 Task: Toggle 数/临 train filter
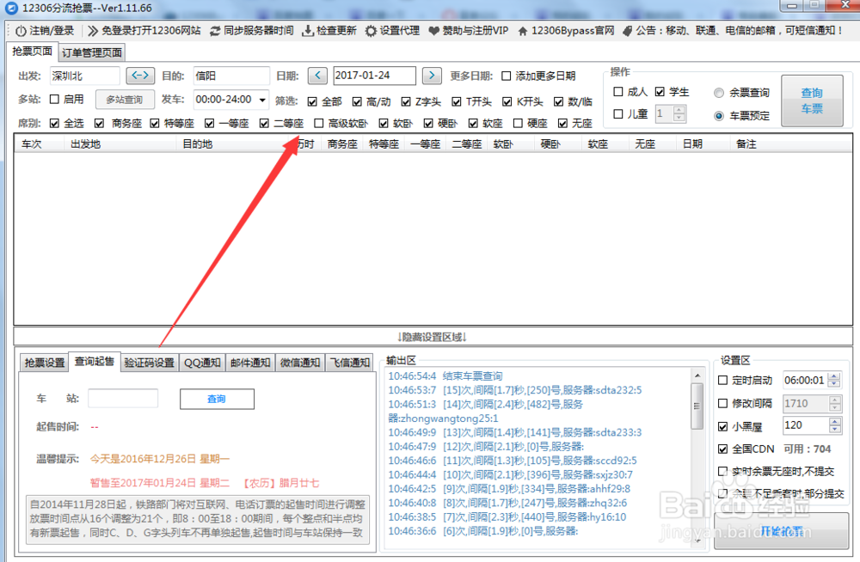coord(558,101)
